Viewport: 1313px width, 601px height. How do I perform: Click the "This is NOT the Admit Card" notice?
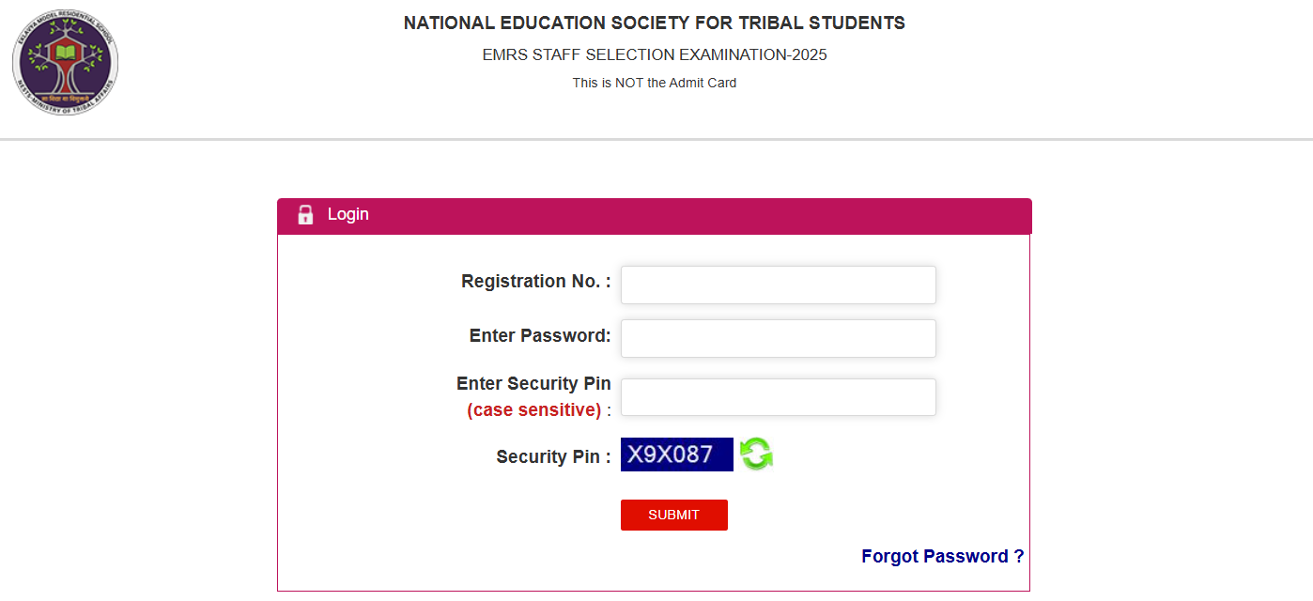[654, 83]
